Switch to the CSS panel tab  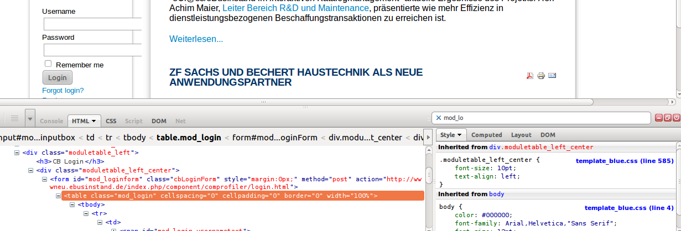[111, 120]
